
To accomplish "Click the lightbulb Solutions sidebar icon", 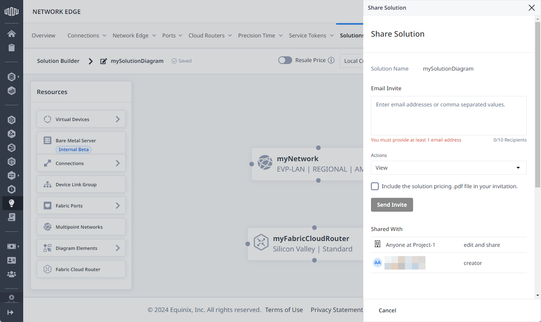I will [x=11, y=203].
